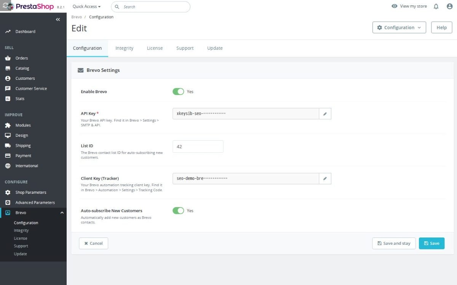Click the Orders basket icon
The width and height of the screenshot is (457, 285).
tap(8, 58)
